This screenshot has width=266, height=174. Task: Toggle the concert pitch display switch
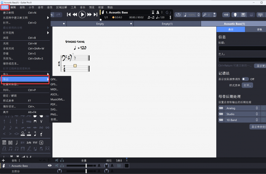(x=245, y=79)
